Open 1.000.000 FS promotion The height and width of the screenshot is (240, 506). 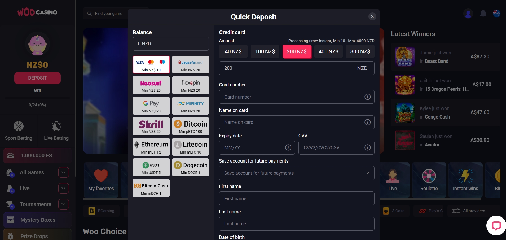(37, 155)
